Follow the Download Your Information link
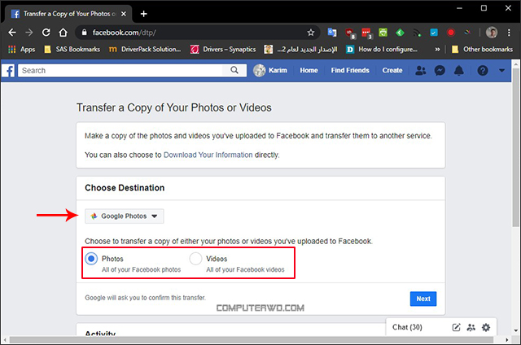The image size is (521, 345). point(208,155)
